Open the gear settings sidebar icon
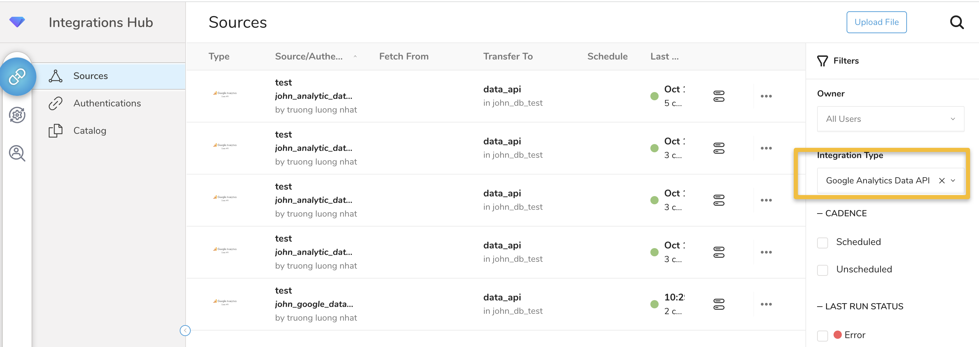This screenshot has height=347, width=979. [17, 115]
